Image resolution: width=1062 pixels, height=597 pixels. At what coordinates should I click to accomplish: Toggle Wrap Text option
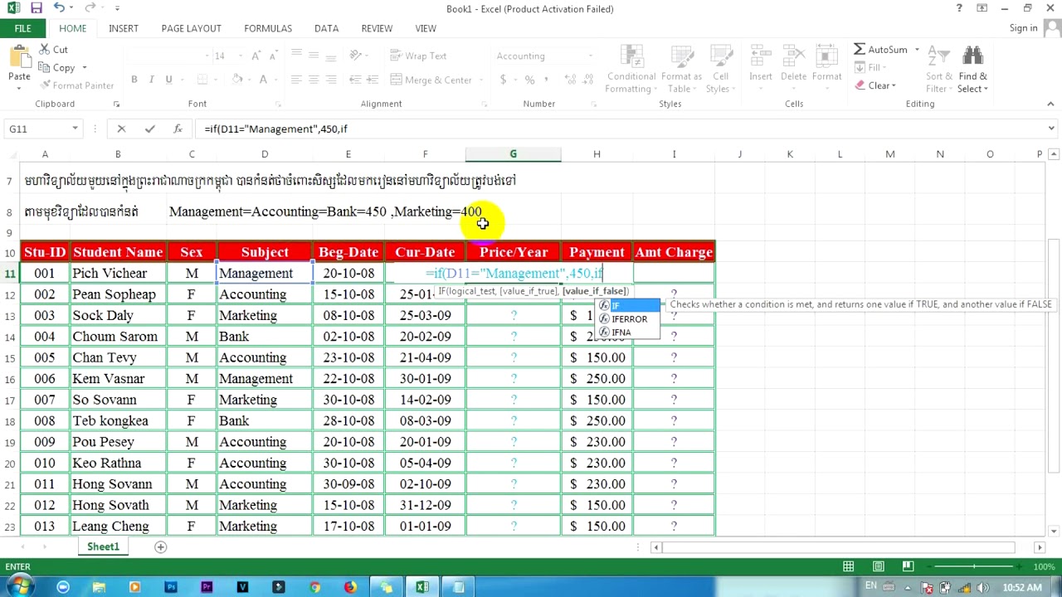417,56
